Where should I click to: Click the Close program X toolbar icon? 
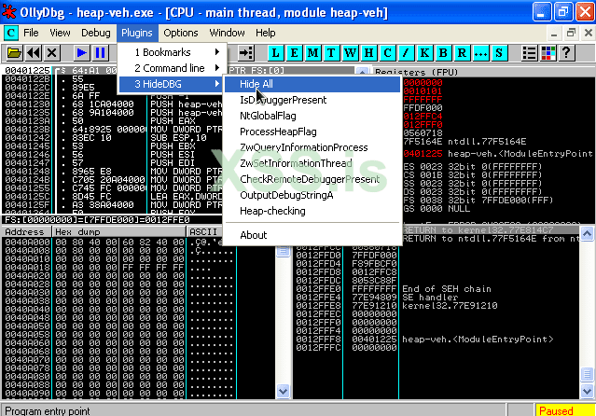pyautogui.click(x=52, y=53)
